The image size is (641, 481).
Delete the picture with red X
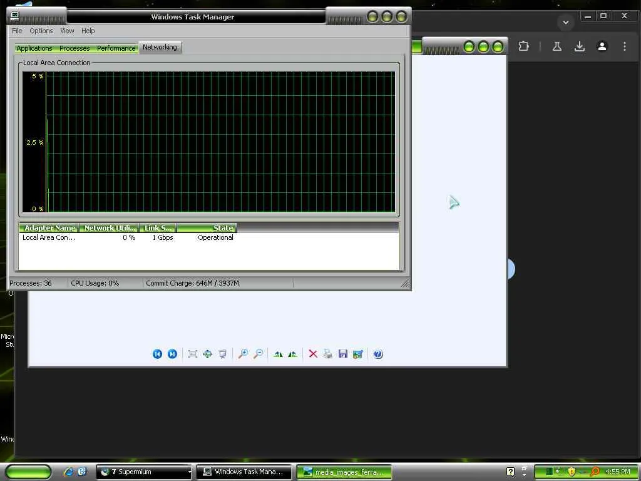tap(313, 354)
